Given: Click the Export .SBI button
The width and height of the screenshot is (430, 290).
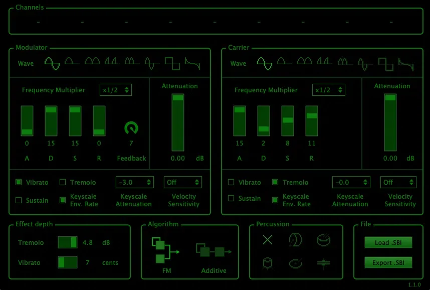Looking at the screenshot, I should tap(388, 262).
